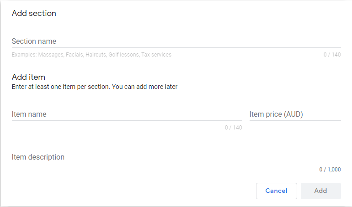Click the Add button
This screenshot has width=352, height=207.
320,191
